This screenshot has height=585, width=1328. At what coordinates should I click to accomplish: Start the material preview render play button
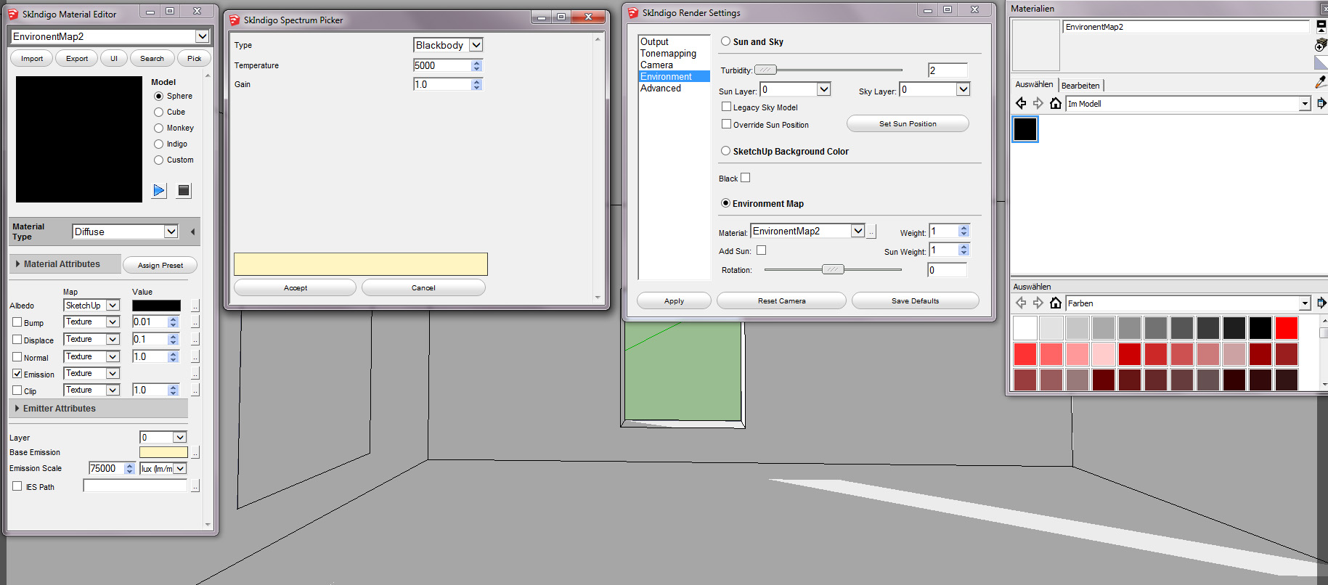159,190
